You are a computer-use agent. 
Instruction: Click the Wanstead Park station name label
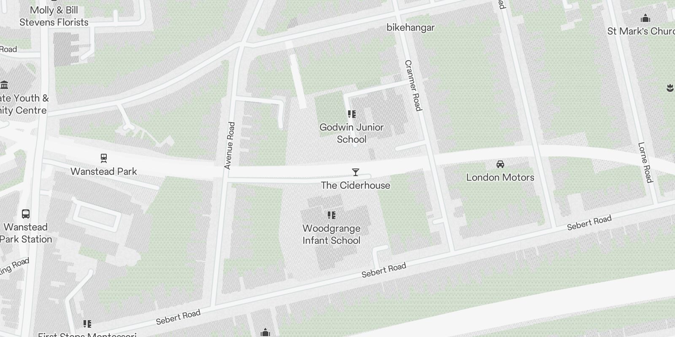tap(104, 171)
